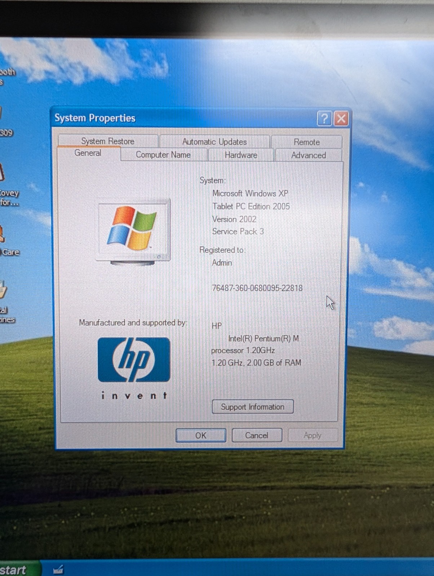Click the HP invent logo
The width and height of the screenshot is (434, 576).
134,368
